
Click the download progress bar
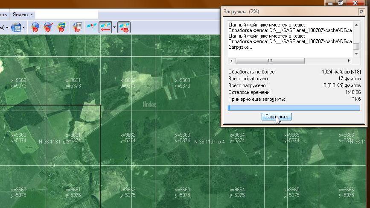(294, 108)
